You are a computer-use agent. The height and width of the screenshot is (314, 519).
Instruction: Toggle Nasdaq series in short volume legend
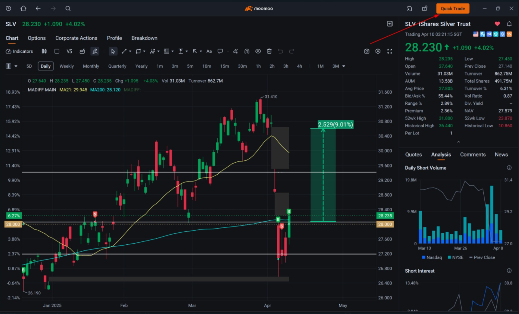432,257
